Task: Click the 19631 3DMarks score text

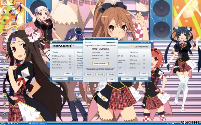Action: coord(100,49)
